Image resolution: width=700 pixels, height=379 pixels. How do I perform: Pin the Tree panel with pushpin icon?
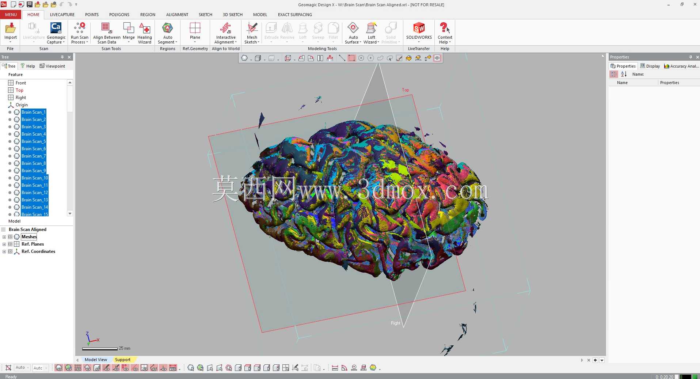(x=62, y=57)
